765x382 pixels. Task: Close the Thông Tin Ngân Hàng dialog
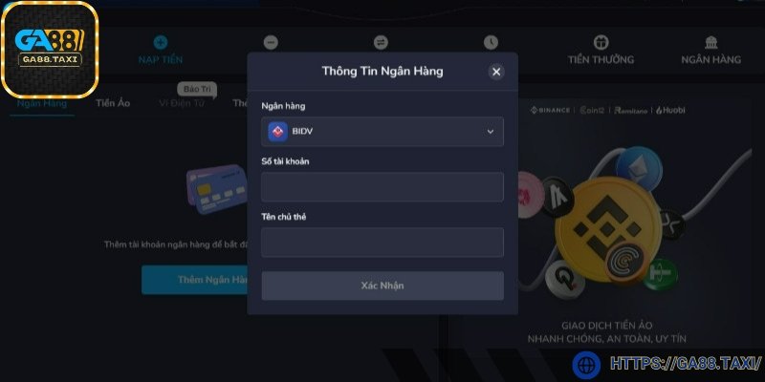[x=496, y=73]
